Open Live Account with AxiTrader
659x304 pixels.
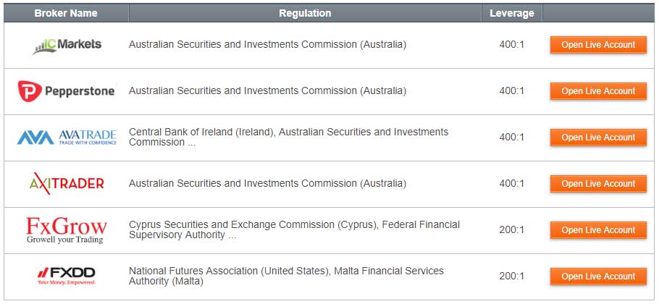598,184
